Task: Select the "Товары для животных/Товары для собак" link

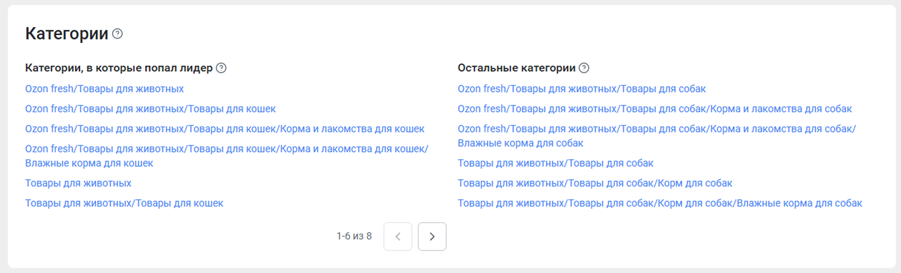Action: coord(555,163)
